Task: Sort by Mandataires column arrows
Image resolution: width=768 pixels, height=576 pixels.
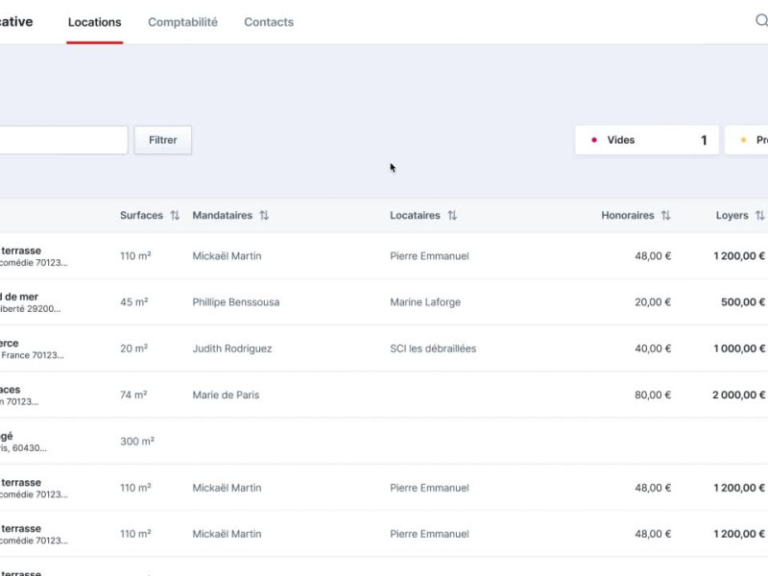Action: (x=264, y=215)
